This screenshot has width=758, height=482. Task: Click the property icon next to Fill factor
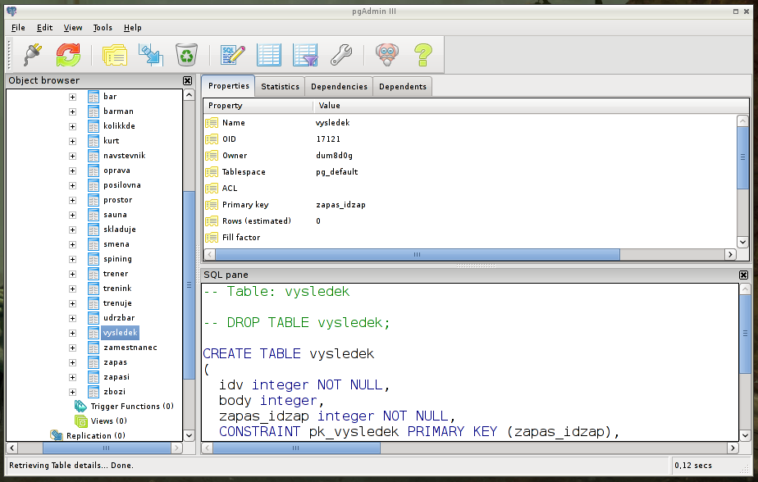[x=212, y=238]
